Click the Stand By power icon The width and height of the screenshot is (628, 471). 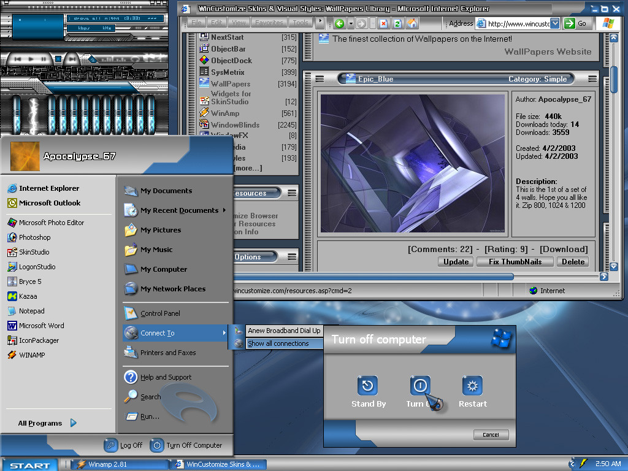[x=368, y=386]
